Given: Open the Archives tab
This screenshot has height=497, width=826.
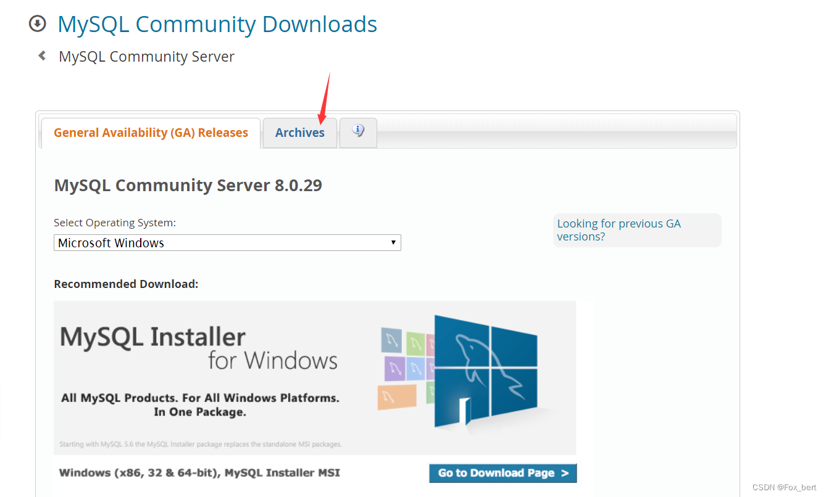Looking at the screenshot, I should click(300, 133).
